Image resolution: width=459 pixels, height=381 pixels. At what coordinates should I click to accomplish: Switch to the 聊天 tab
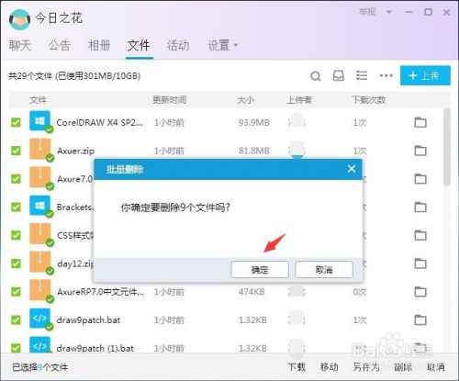[20, 46]
